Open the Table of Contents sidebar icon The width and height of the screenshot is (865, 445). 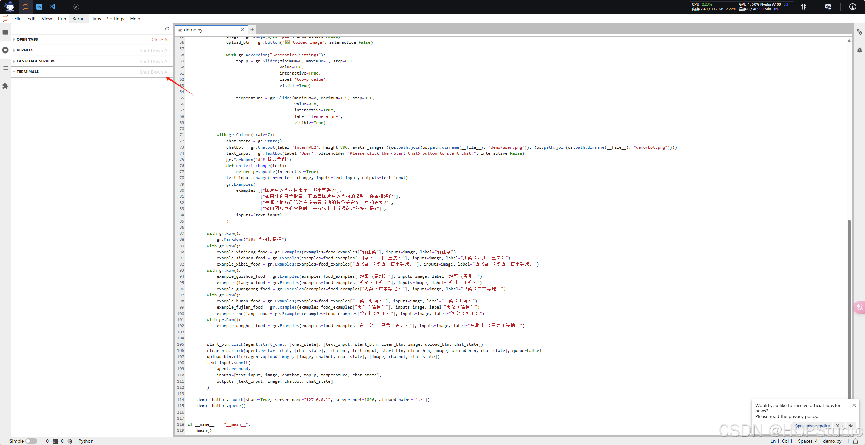pos(5,68)
